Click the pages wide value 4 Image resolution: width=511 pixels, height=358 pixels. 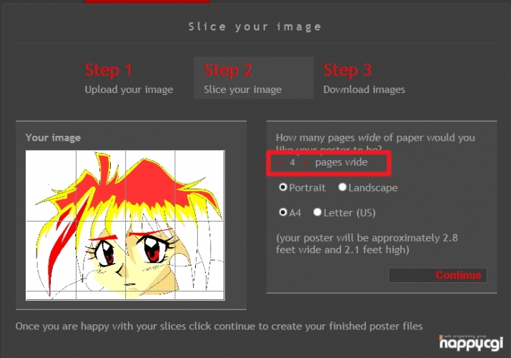click(x=292, y=162)
